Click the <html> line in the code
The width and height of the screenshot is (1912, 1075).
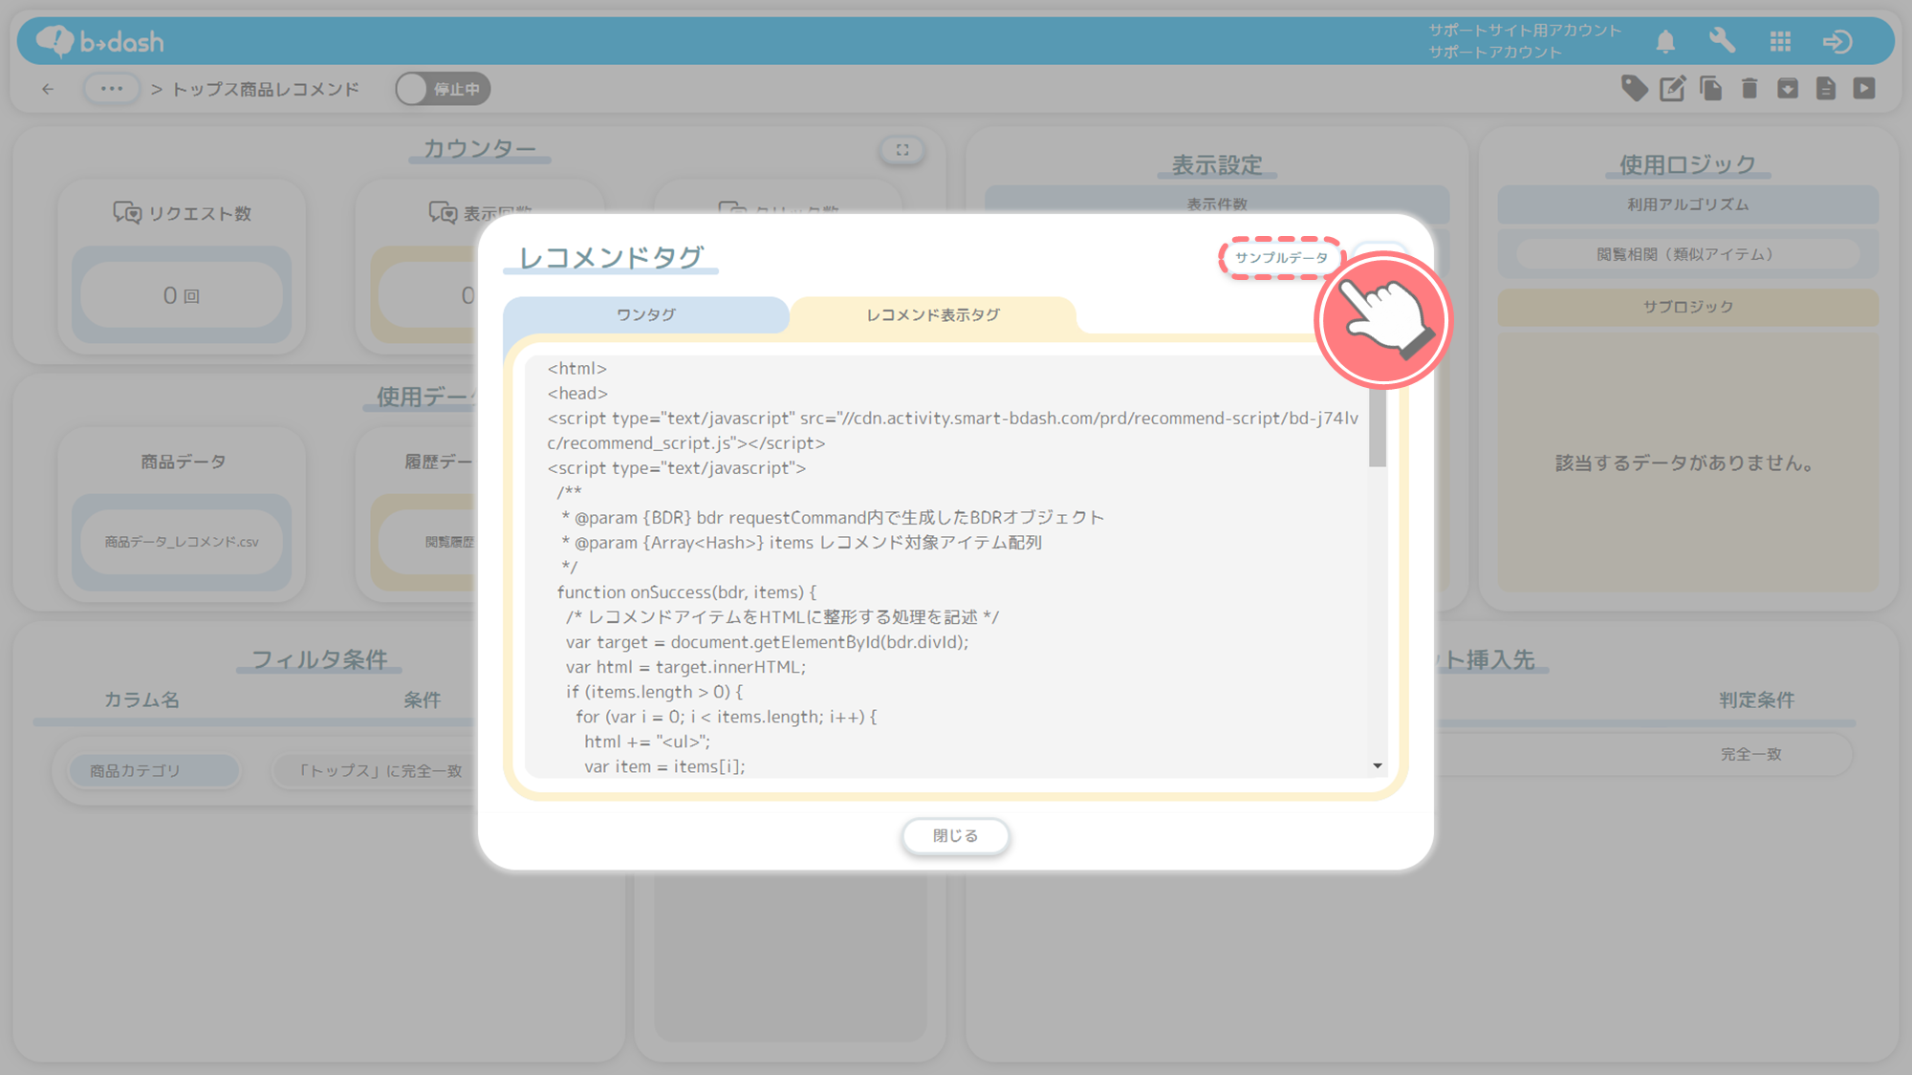click(577, 369)
